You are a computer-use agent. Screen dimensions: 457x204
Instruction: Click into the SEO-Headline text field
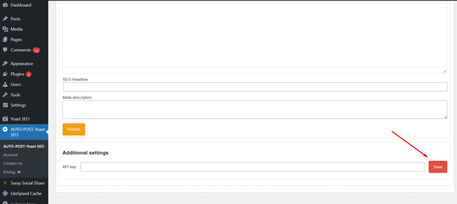[x=255, y=87]
